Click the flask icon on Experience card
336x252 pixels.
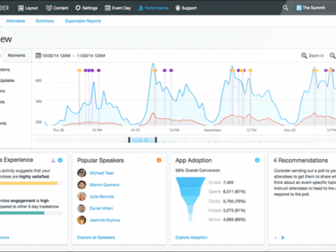point(53,160)
